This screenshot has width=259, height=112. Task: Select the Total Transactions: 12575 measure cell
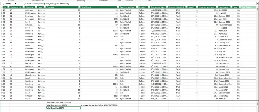[x=63, y=105]
